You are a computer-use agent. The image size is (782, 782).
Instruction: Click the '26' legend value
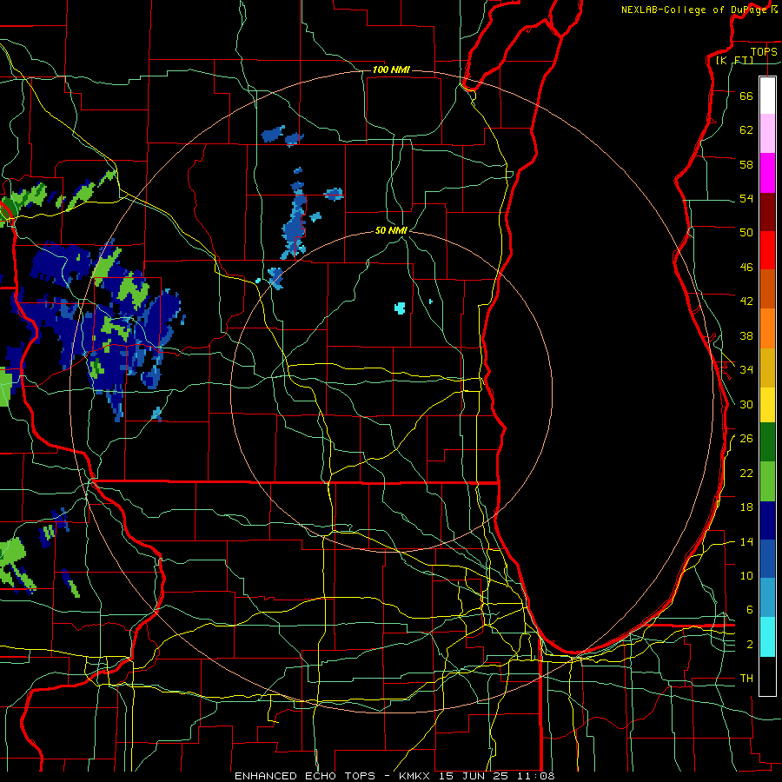(x=746, y=439)
